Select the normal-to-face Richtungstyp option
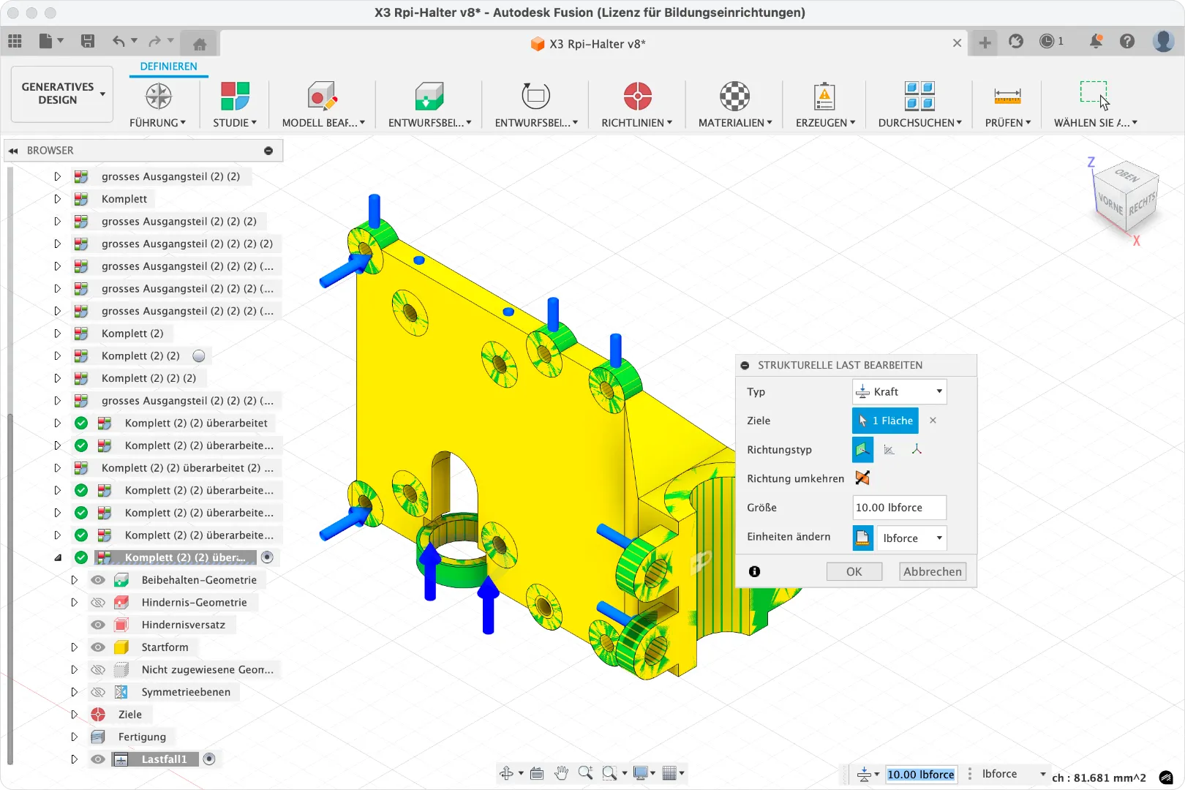1185x790 pixels. click(862, 449)
